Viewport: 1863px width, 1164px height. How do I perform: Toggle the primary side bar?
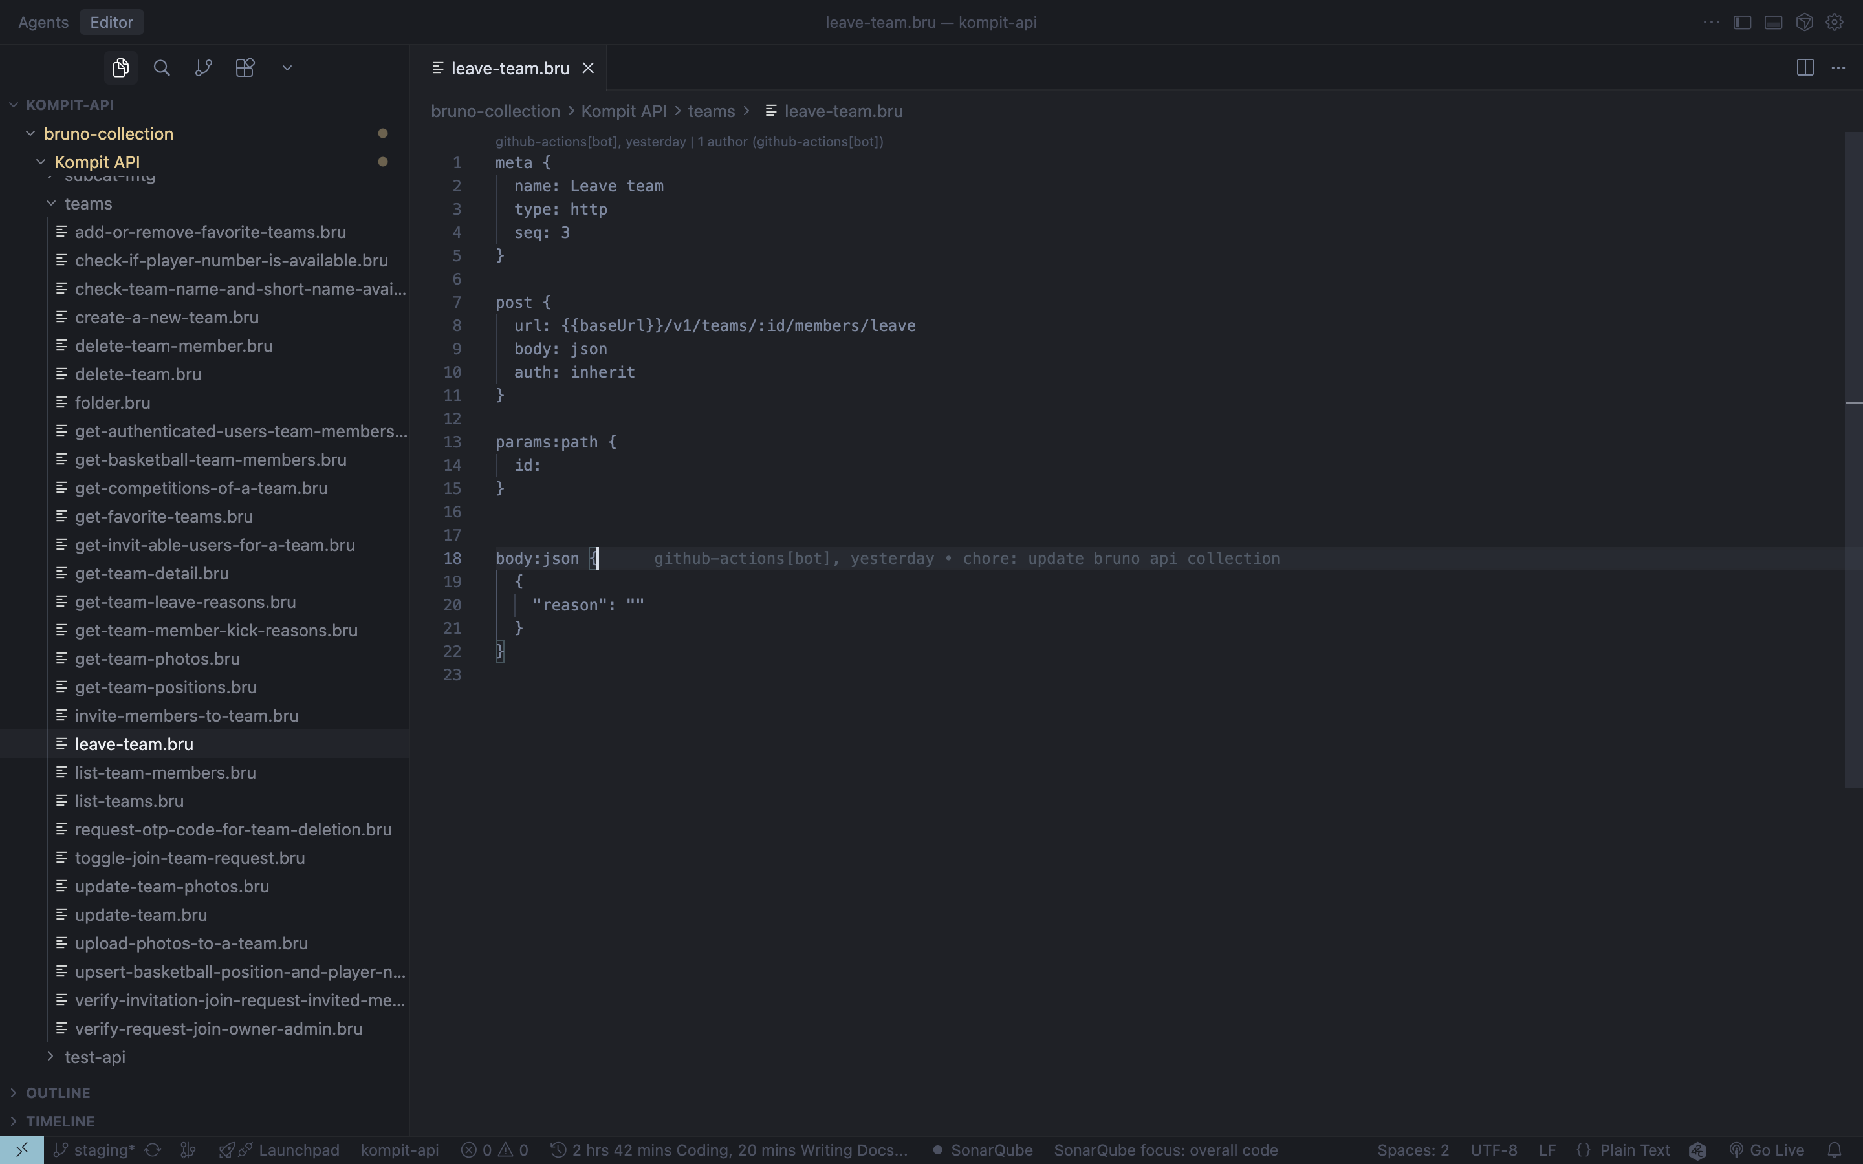(x=1742, y=23)
